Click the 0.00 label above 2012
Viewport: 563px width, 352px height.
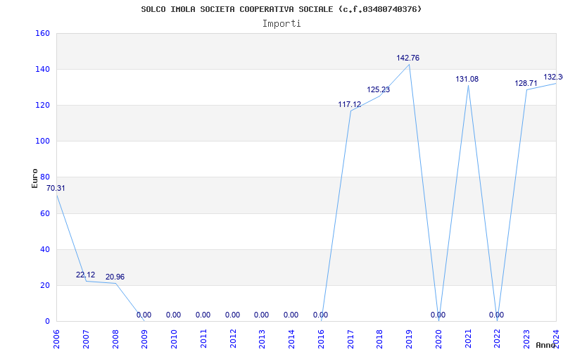coord(232,315)
